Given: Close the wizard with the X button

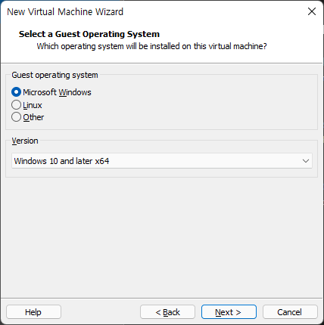Looking at the screenshot, I should point(312,11).
